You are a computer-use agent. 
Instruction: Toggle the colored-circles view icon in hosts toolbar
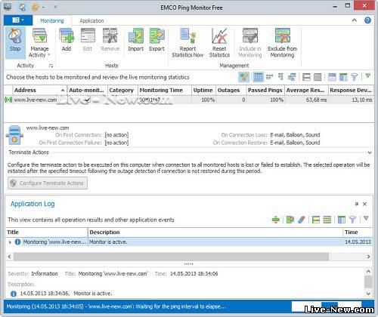[x=243, y=77]
